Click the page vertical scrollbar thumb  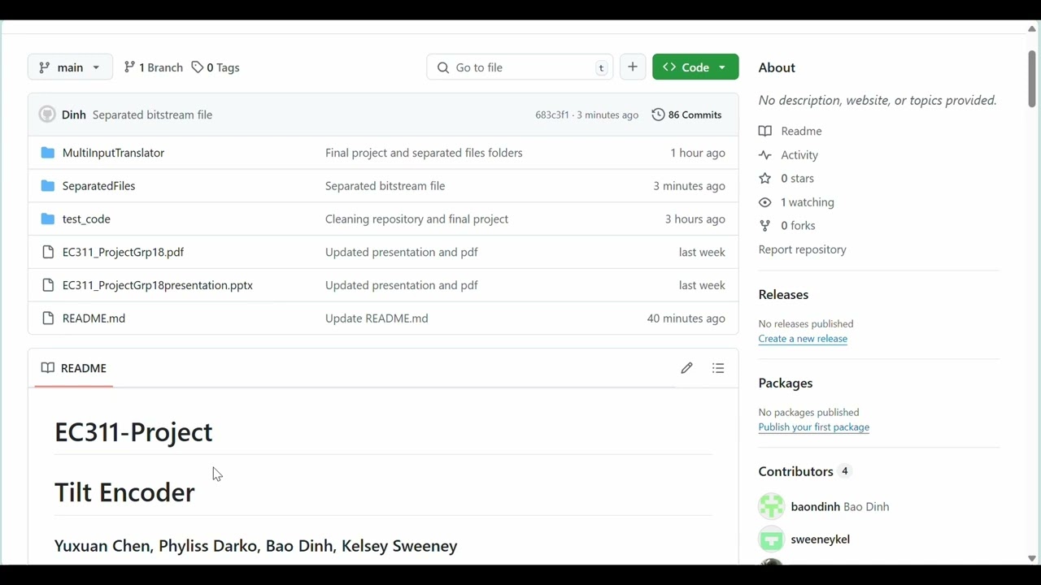point(1032,79)
